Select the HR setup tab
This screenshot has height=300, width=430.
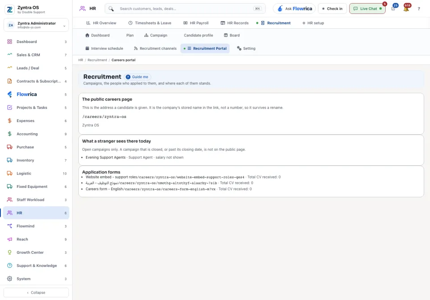click(313, 23)
